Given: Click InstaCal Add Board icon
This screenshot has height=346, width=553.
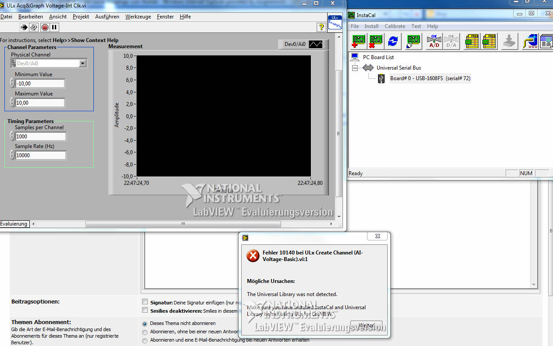Looking at the screenshot, I should coord(359,41).
